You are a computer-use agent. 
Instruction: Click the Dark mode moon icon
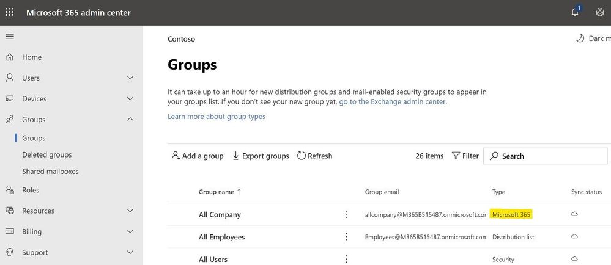(x=580, y=38)
